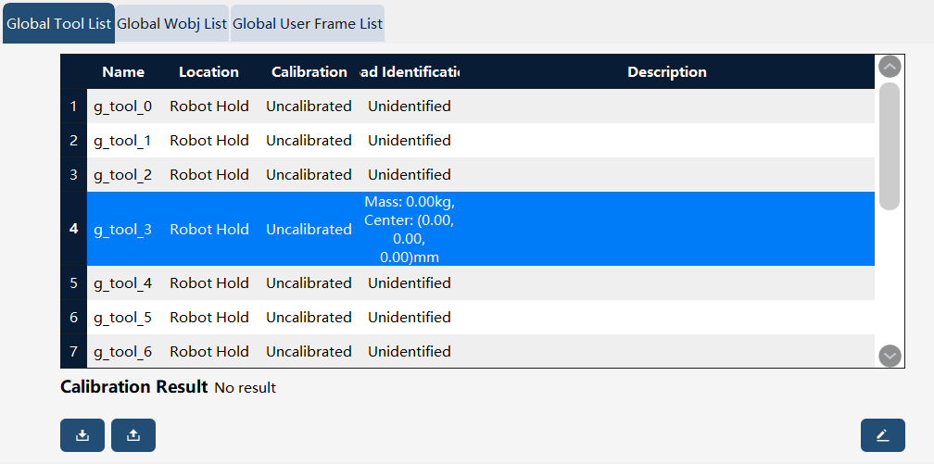Click the export (upload arrow) icon button

tap(133, 435)
